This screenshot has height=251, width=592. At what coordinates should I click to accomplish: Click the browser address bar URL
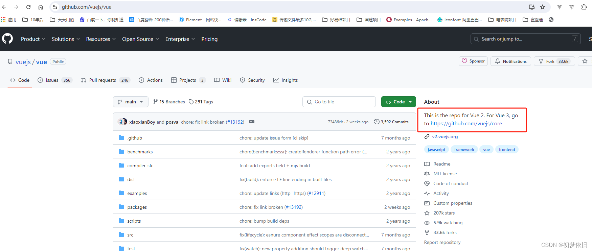[x=87, y=7]
